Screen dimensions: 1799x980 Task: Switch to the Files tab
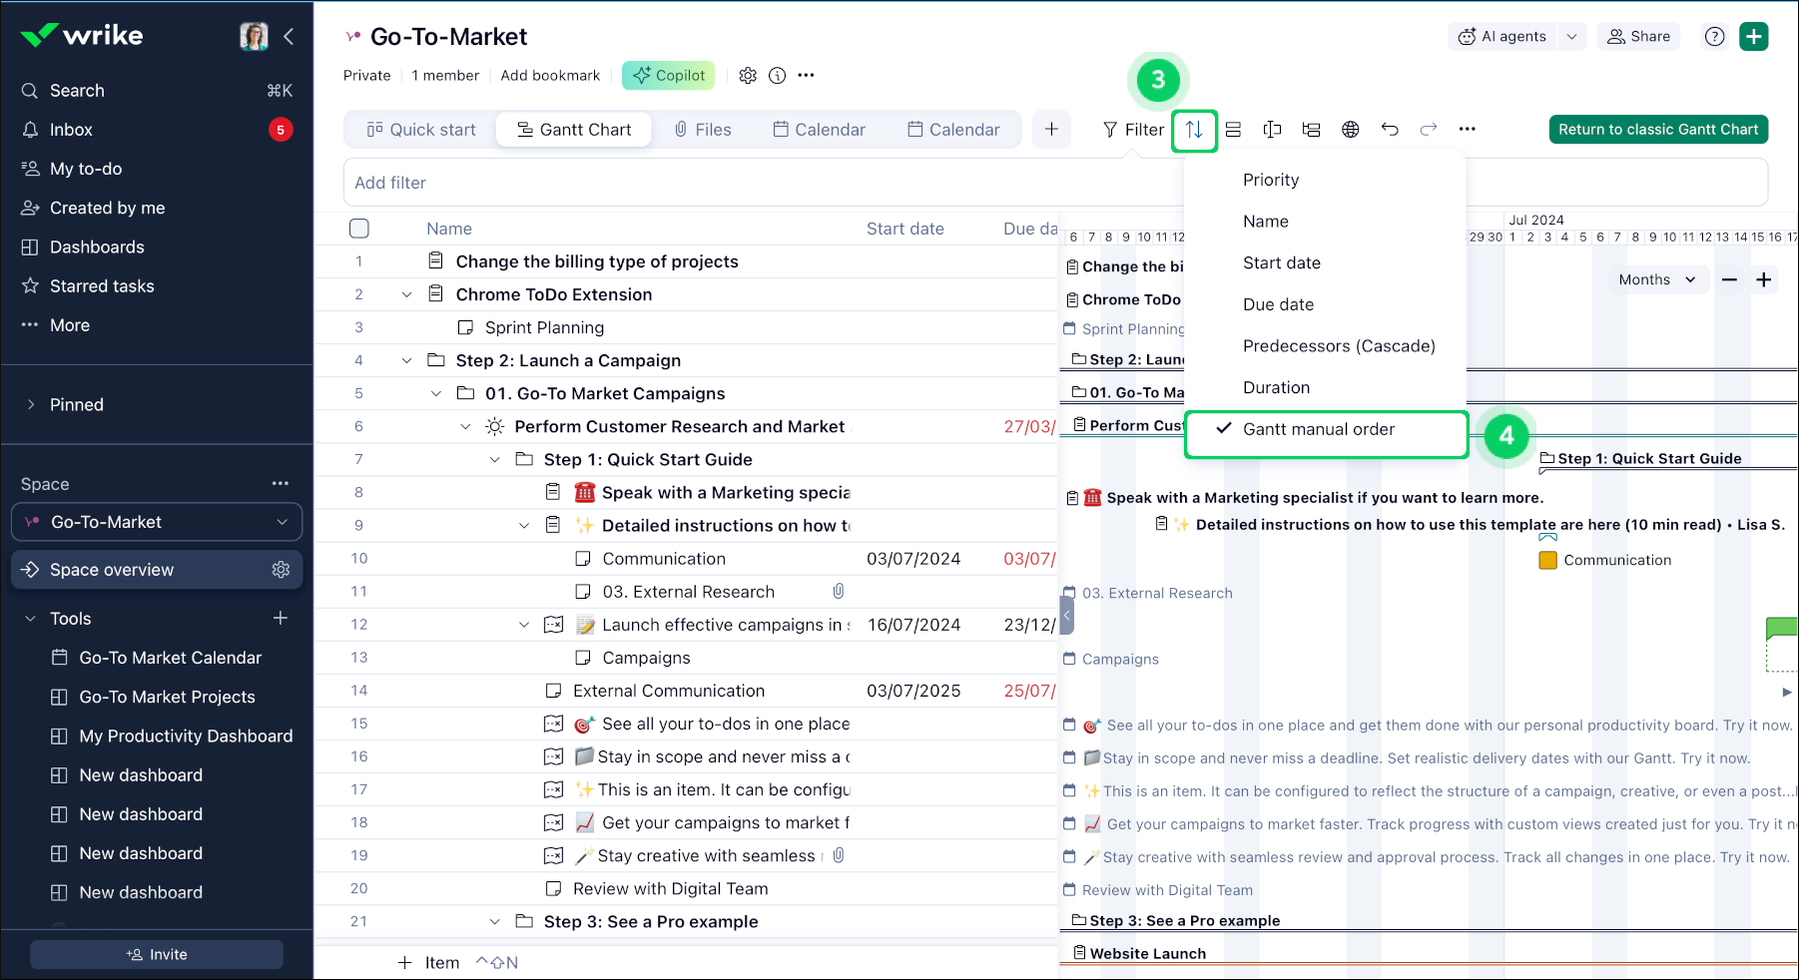(x=705, y=129)
